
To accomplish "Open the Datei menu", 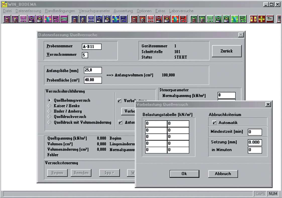I will click(7, 11).
